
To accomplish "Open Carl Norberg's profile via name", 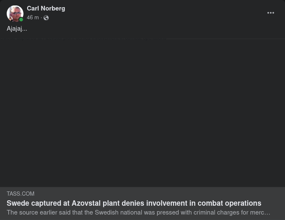I will click(x=46, y=8).
